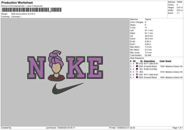Click the pink swatch for code 1019
The height and width of the screenshot is (130, 184).
click(x=137, y=72)
